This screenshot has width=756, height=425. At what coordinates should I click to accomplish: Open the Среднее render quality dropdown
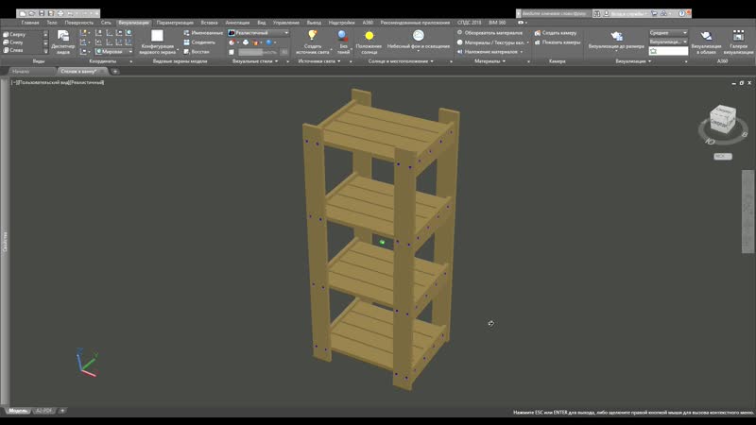coord(668,32)
